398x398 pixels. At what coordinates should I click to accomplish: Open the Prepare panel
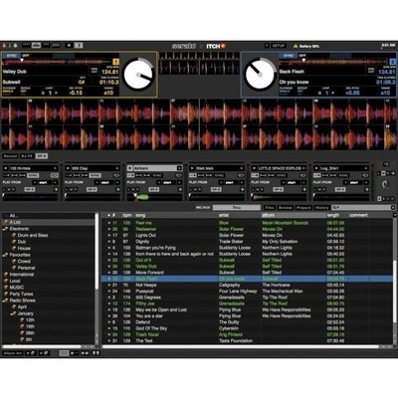(x=303, y=208)
